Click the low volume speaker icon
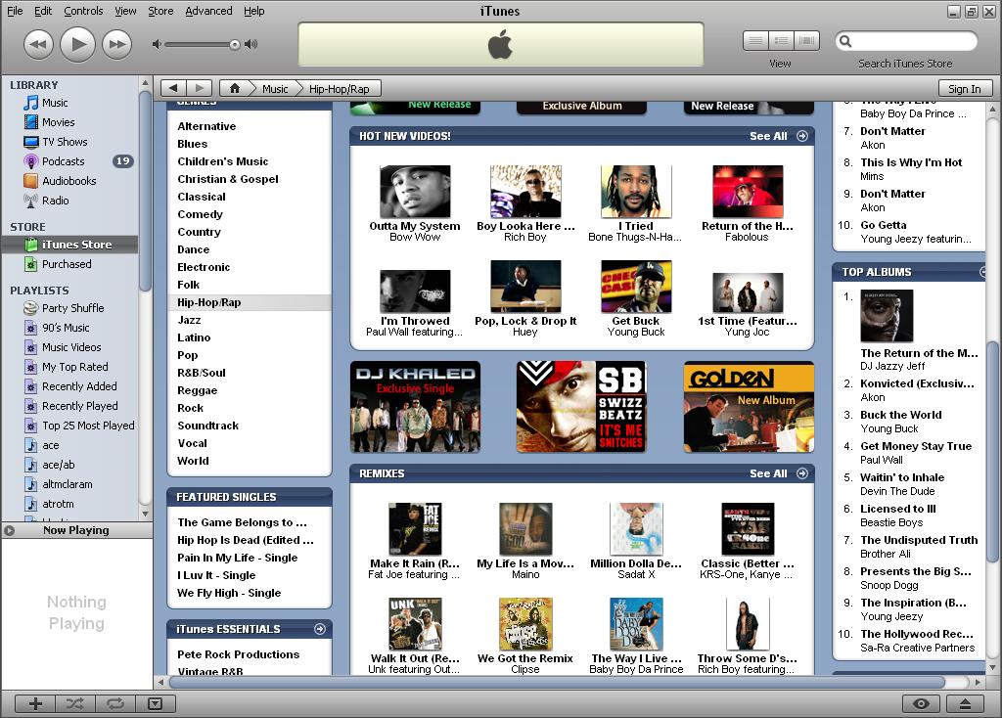 [x=157, y=44]
